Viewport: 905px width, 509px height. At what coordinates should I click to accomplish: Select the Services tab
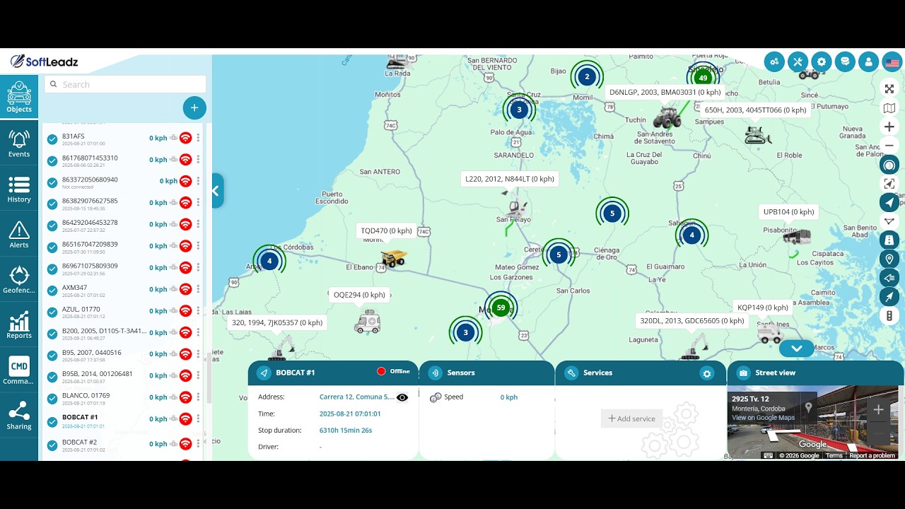641,373
